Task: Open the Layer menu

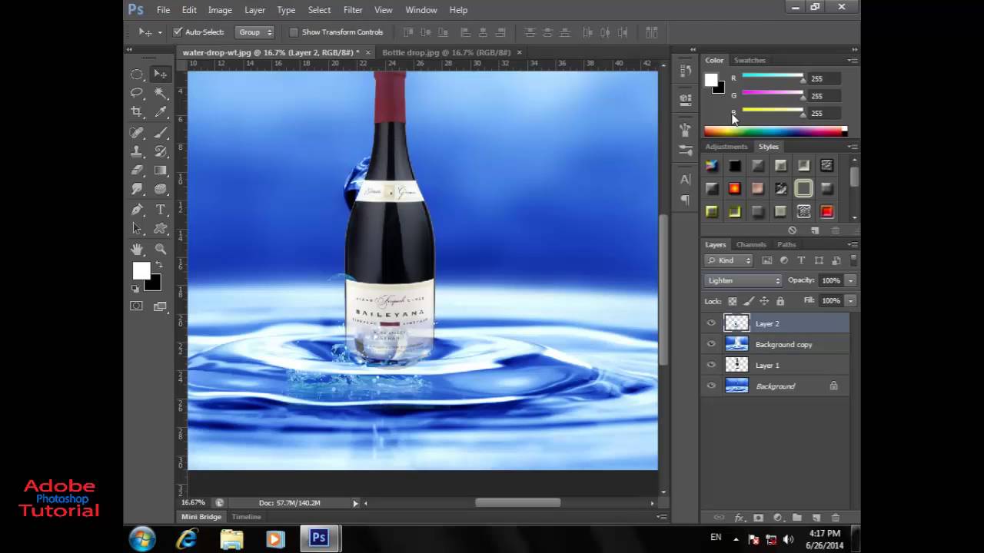Action: pyautogui.click(x=254, y=10)
